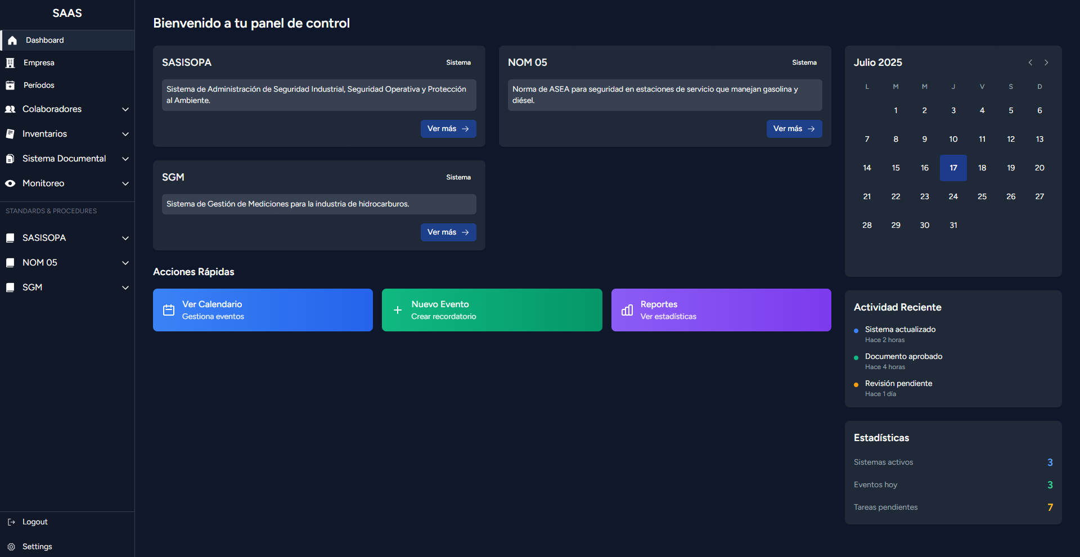The image size is (1080, 557).
Task: Open the Períodos menu item
Action: tap(67, 86)
